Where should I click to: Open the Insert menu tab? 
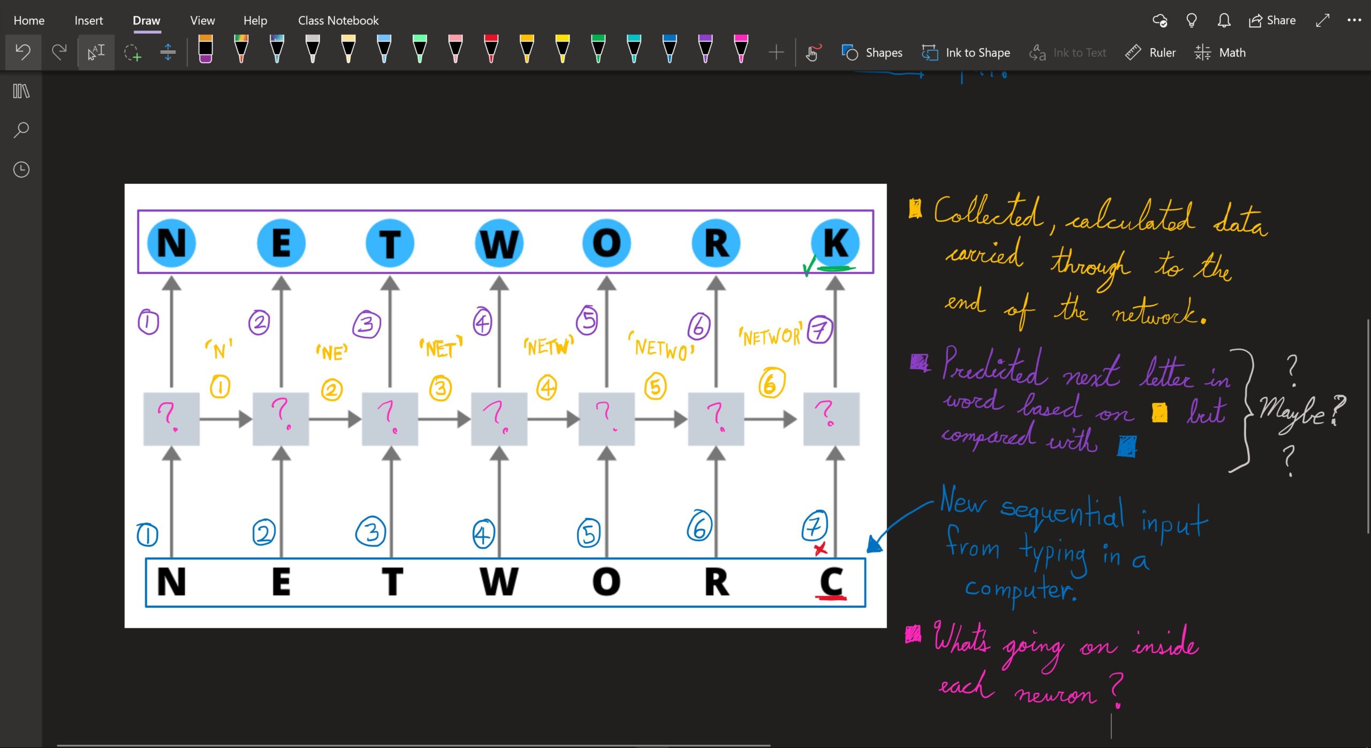pos(88,20)
